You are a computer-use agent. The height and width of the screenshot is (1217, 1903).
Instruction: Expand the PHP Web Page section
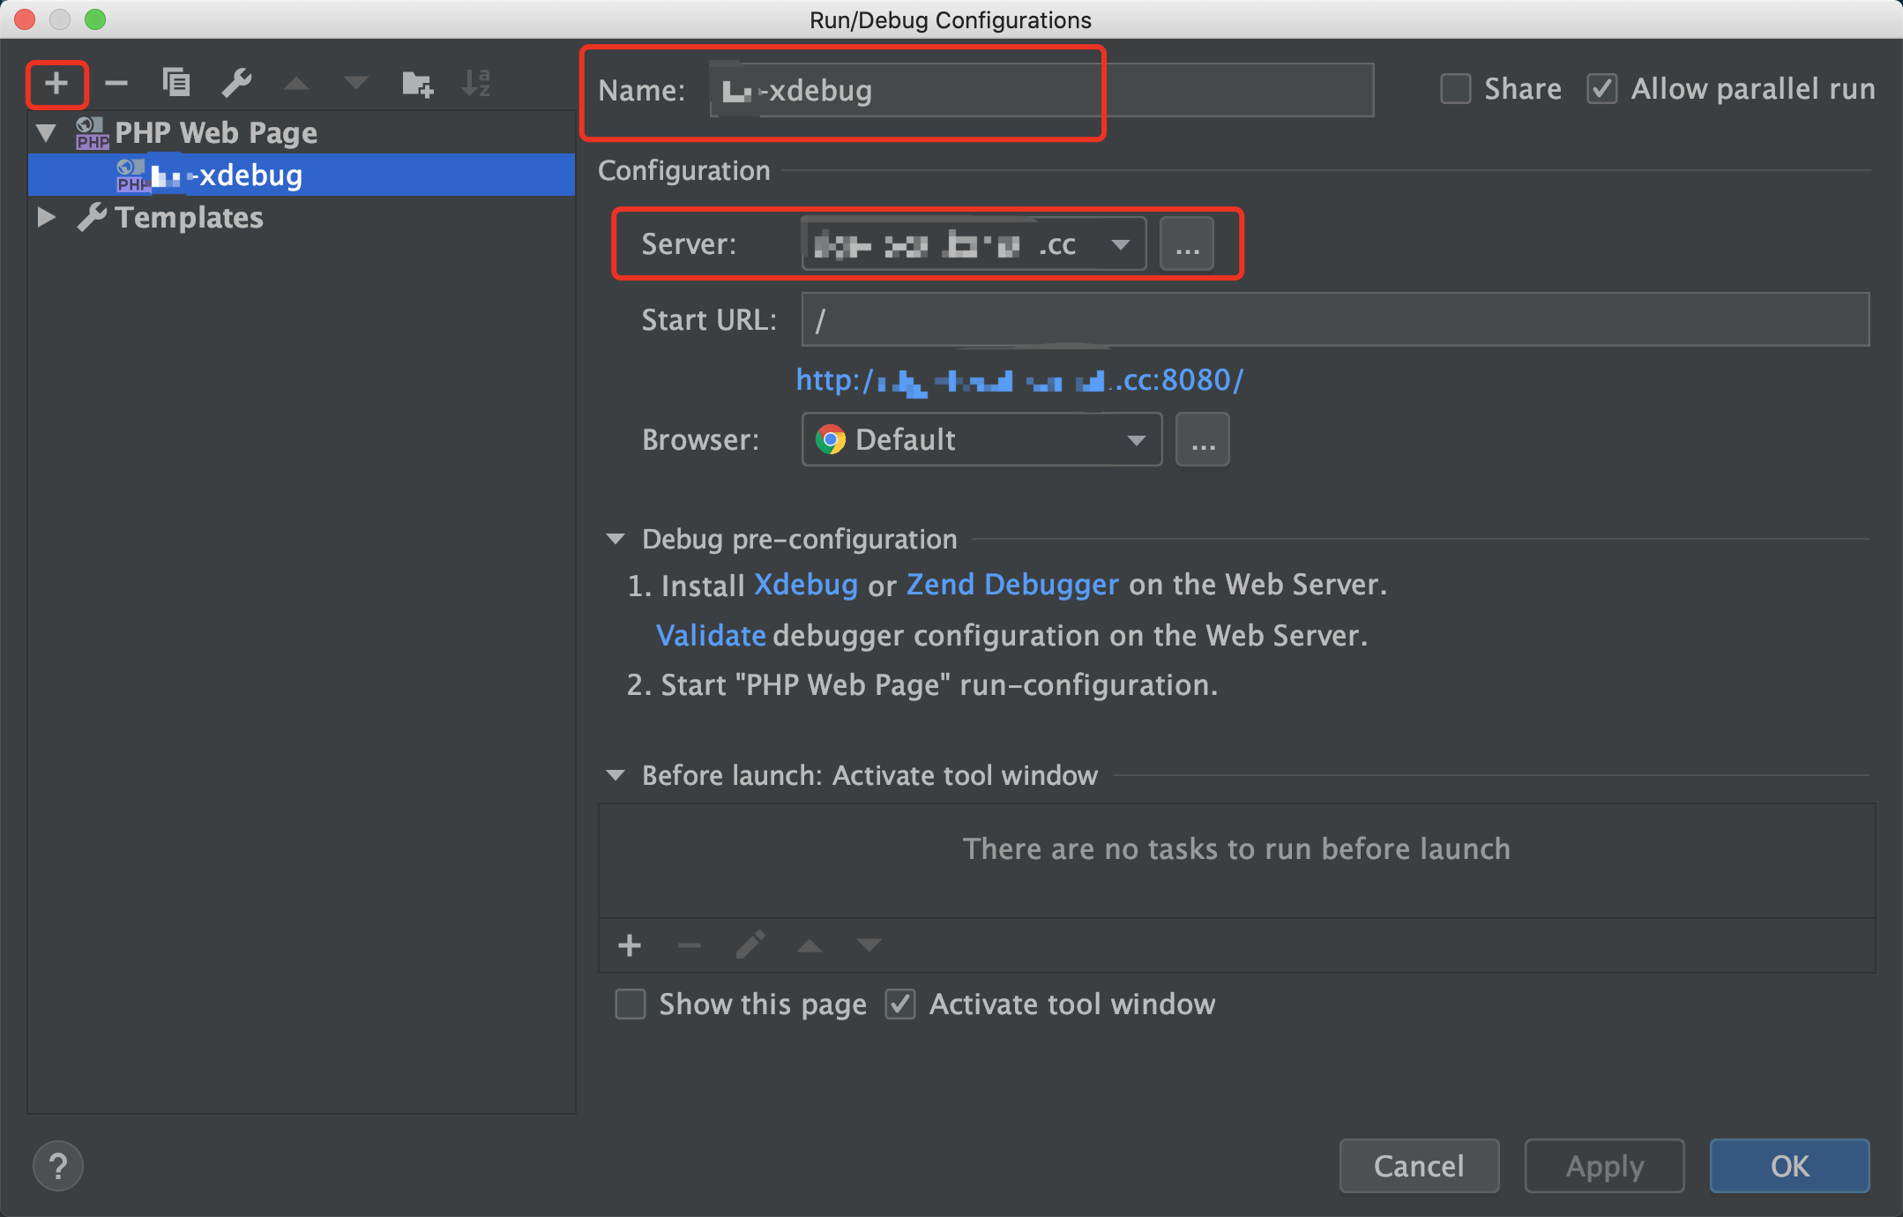pyautogui.click(x=50, y=131)
